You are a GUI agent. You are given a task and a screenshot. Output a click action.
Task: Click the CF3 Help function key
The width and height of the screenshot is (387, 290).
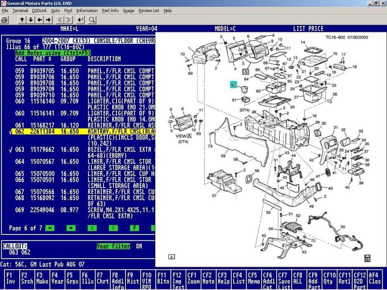tap(224, 280)
